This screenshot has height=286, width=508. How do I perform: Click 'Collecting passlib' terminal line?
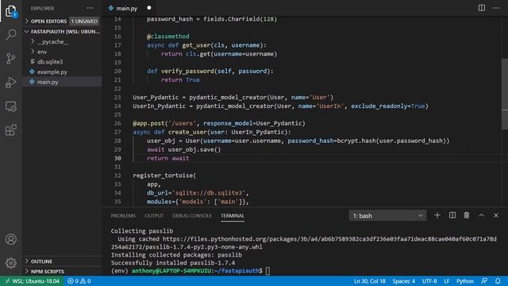(x=142, y=231)
